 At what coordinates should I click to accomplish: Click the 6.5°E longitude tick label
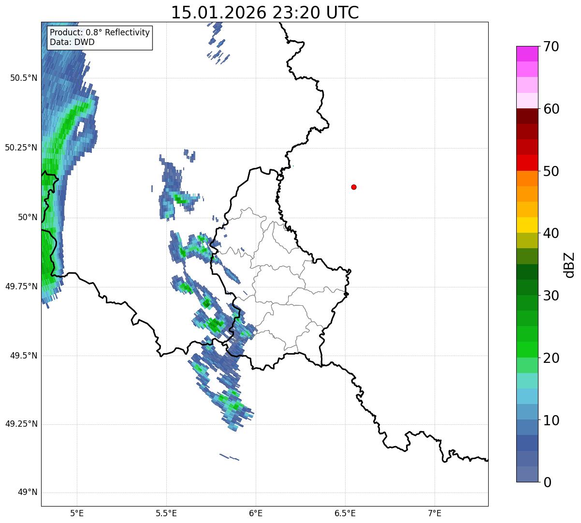345,513
